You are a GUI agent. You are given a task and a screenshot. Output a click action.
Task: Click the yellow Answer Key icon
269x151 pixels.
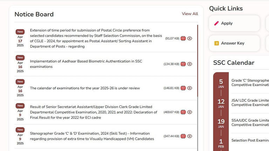[216, 43]
